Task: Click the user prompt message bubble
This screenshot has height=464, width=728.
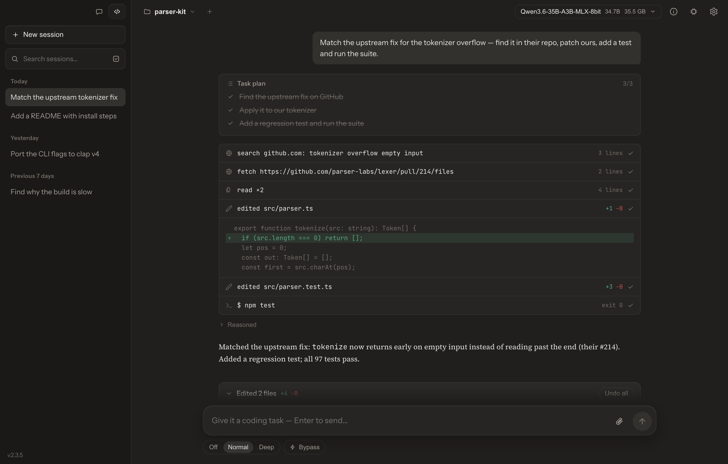Action: [476, 48]
